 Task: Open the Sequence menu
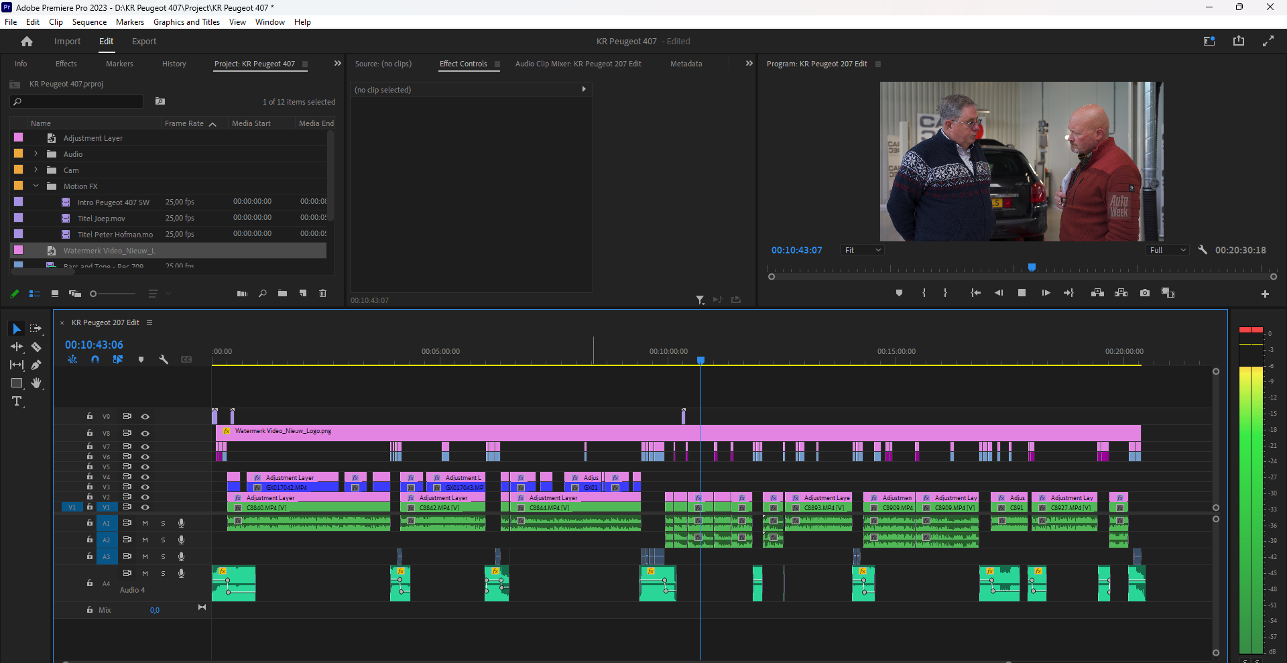pos(89,22)
